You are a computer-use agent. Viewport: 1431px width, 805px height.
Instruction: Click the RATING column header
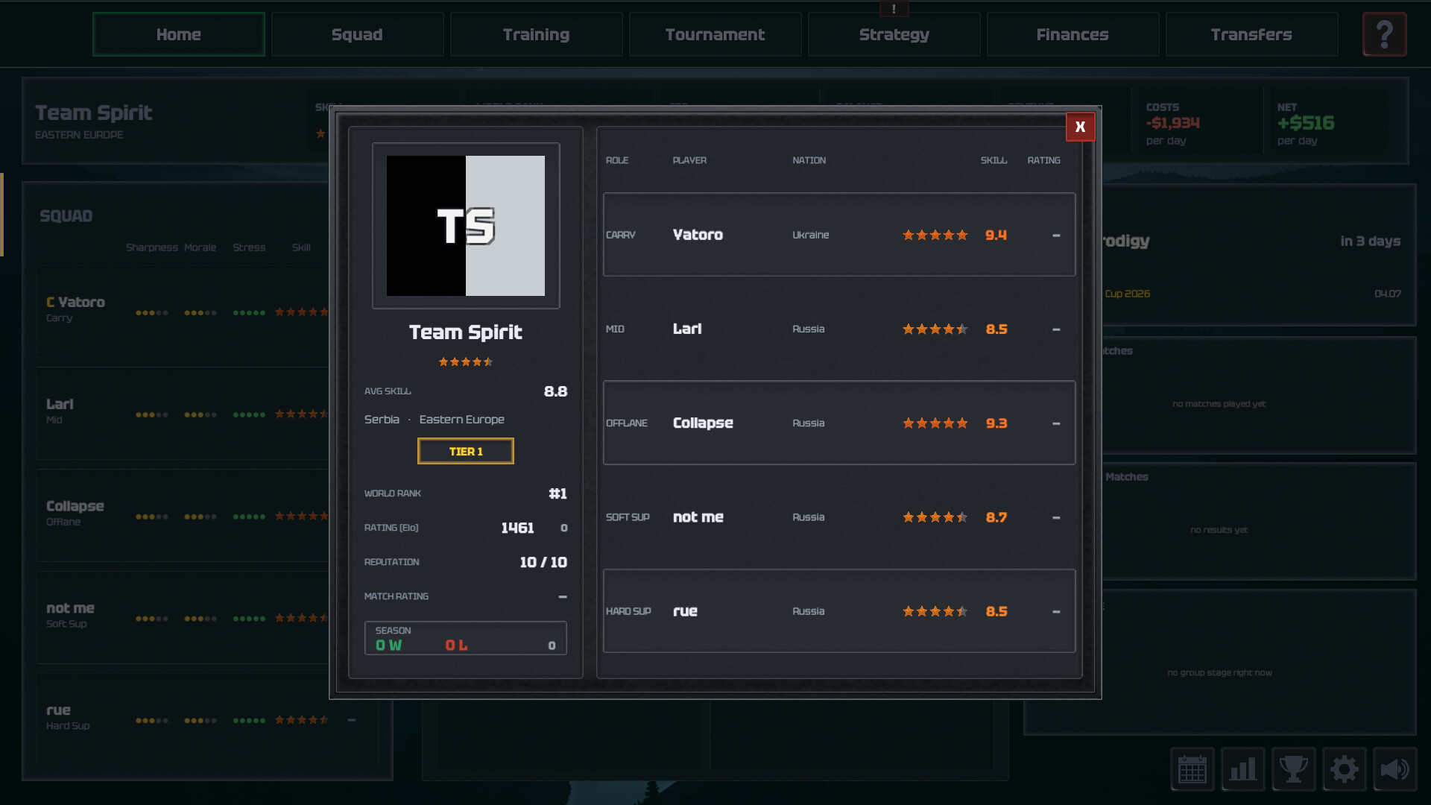pos(1043,160)
